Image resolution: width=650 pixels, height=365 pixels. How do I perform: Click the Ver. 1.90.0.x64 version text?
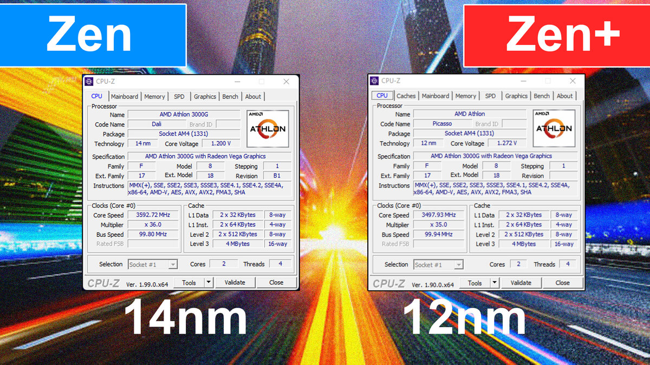433,284
